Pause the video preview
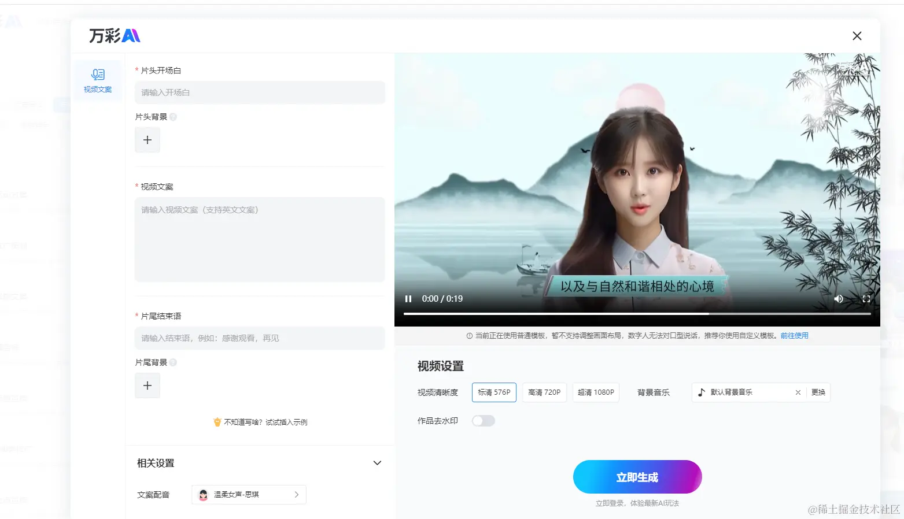The height and width of the screenshot is (519, 904). (x=408, y=299)
